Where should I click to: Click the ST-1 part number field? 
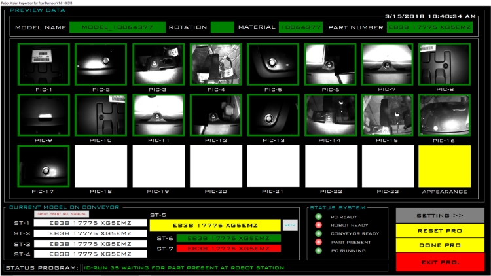click(x=90, y=223)
